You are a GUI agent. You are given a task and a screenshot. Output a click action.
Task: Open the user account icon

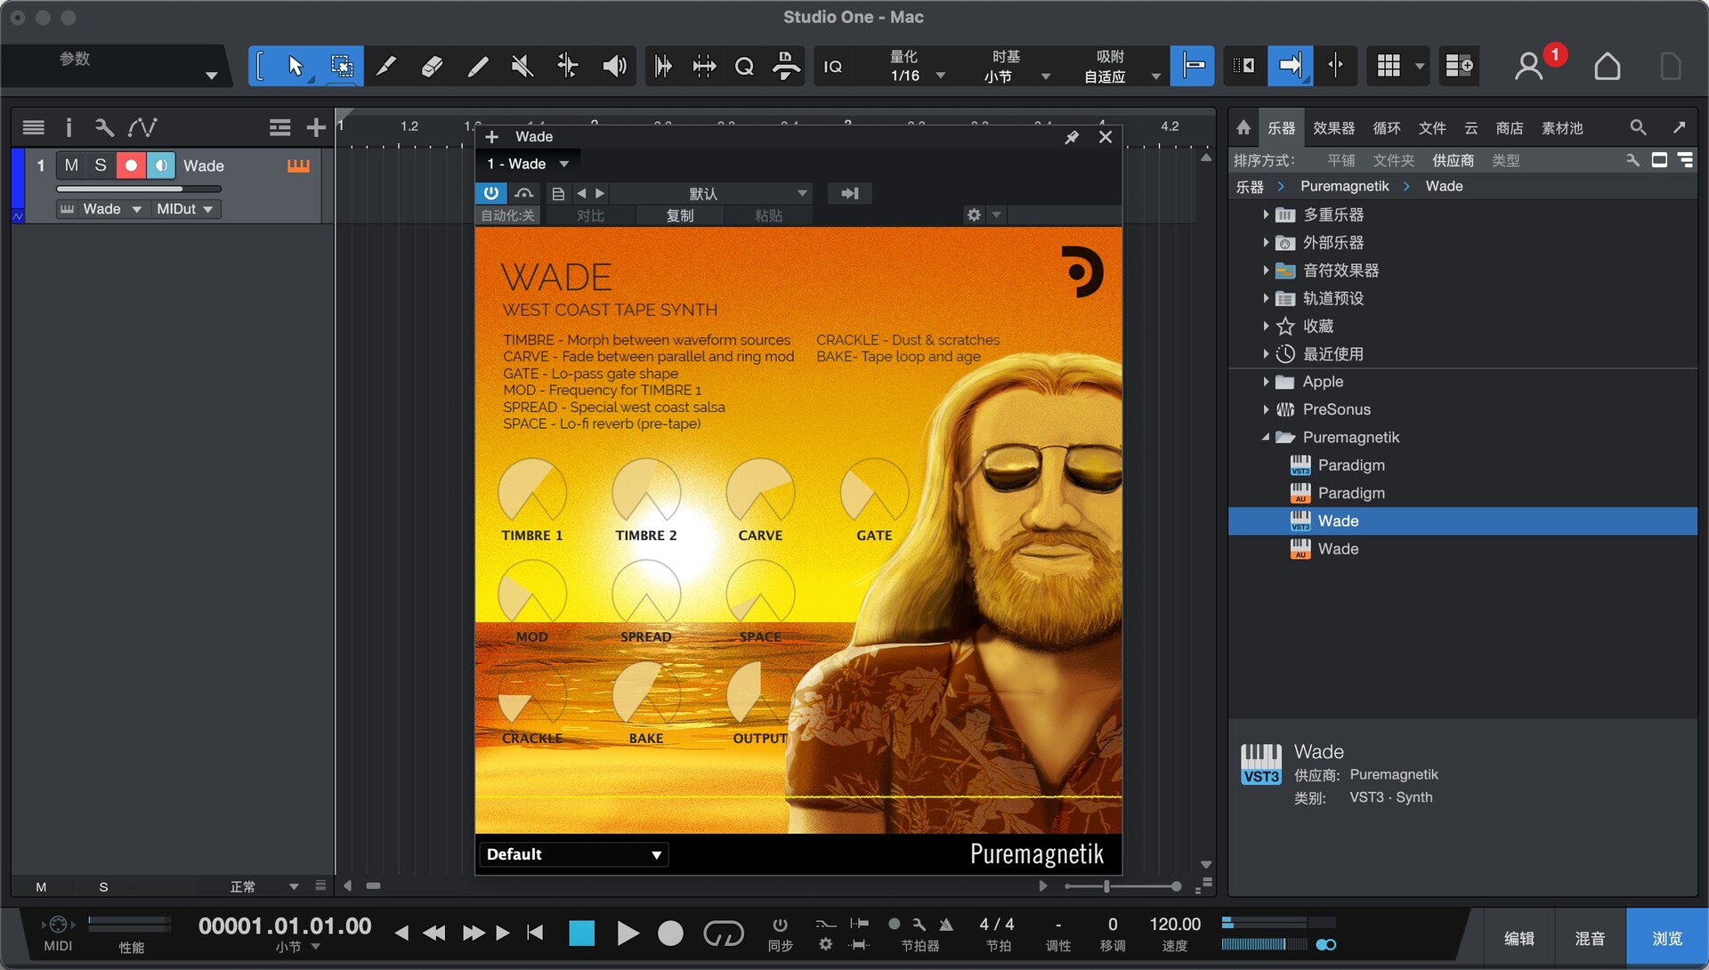[1528, 66]
